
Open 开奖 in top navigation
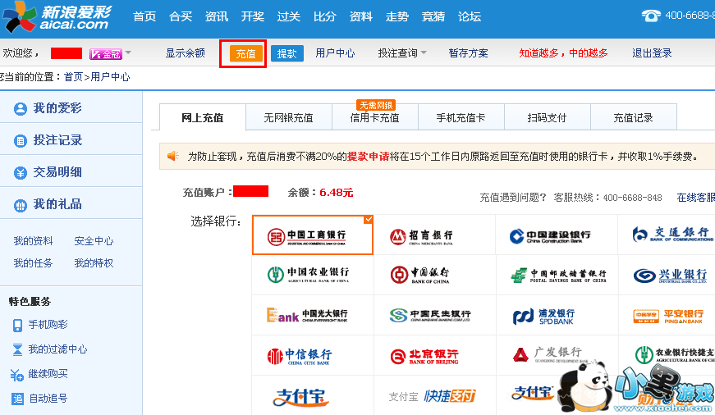coord(253,17)
